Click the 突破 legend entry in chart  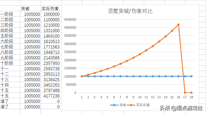118,105
